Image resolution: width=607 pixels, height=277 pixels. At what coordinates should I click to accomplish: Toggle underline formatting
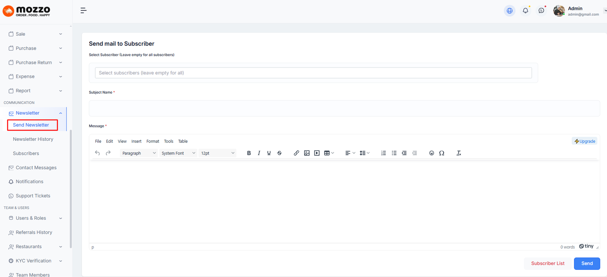[x=269, y=153]
